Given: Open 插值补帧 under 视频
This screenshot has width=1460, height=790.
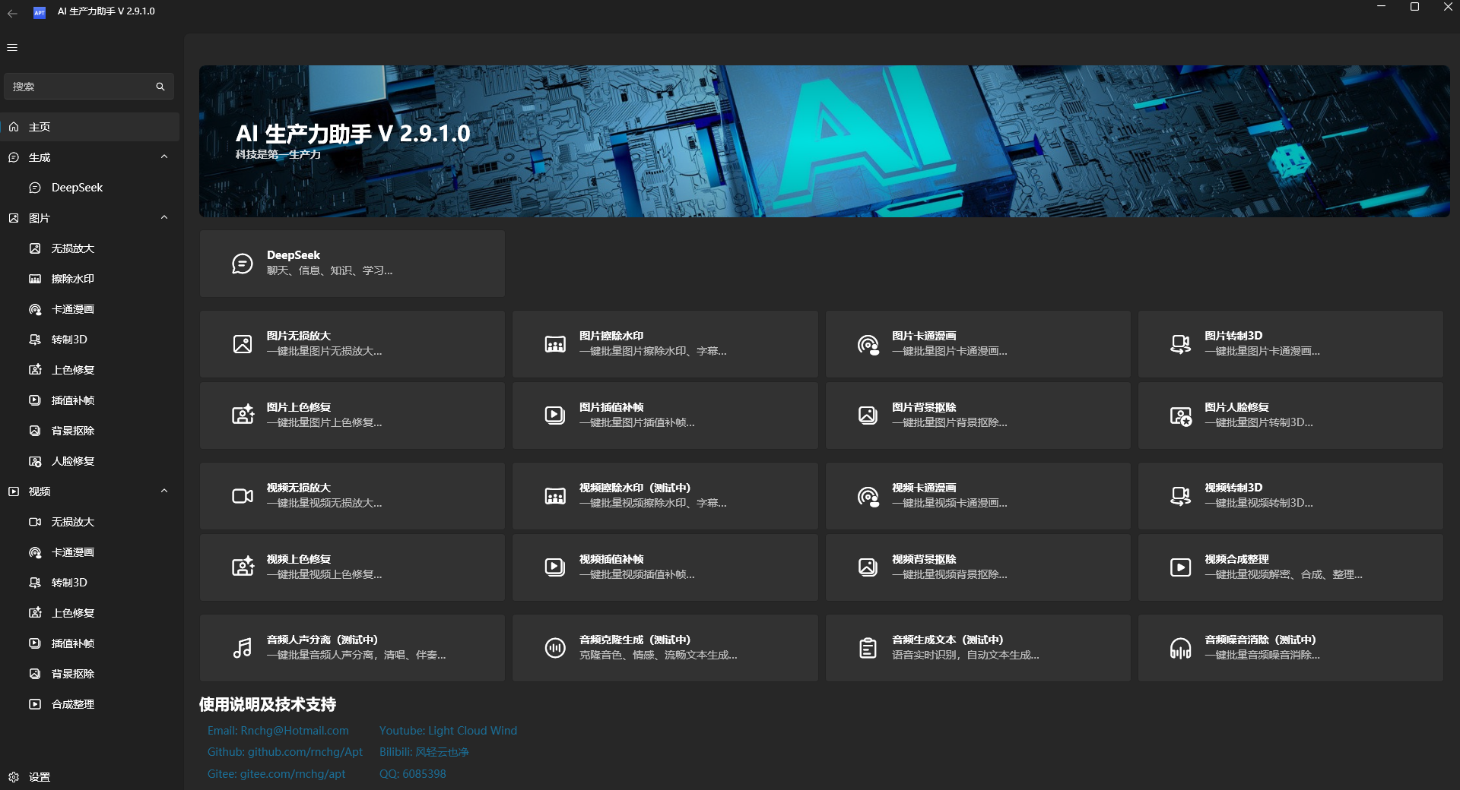Looking at the screenshot, I should click(x=72, y=643).
